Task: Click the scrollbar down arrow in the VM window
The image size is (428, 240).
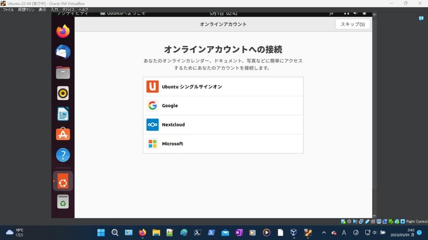Action: (x=374, y=216)
